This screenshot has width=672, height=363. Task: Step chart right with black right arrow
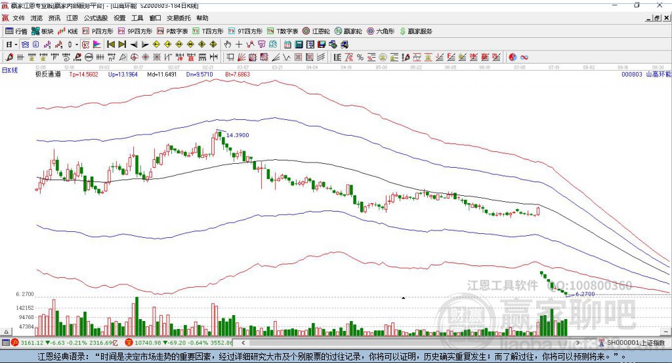click(145, 45)
